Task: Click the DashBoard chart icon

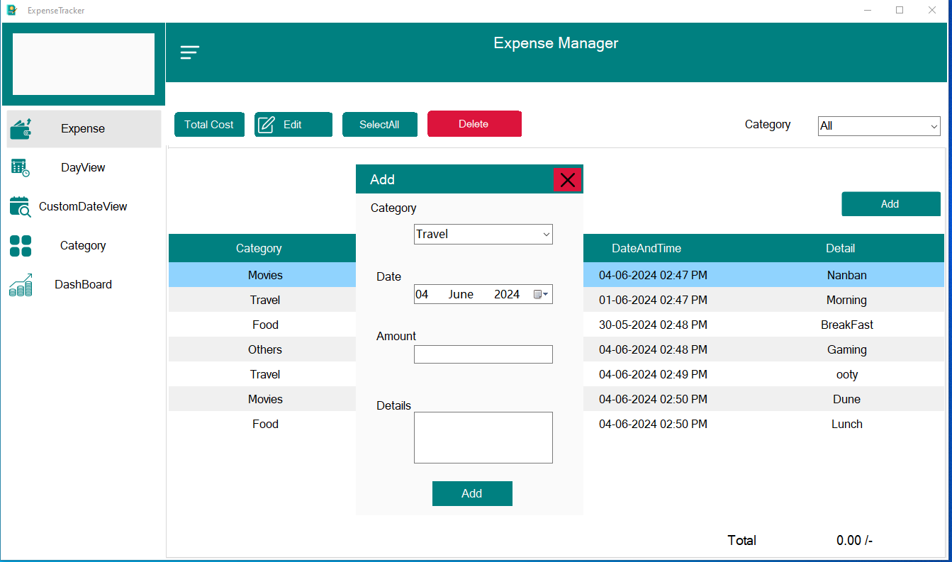Action: (x=21, y=285)
